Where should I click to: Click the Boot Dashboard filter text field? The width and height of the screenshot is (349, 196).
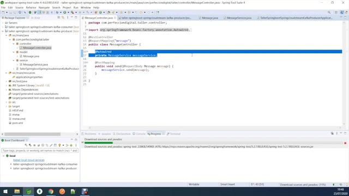(40, 150)
